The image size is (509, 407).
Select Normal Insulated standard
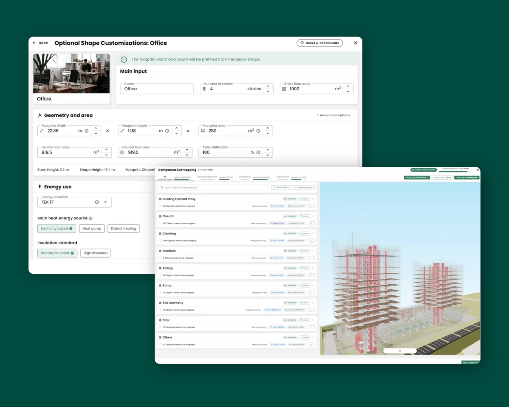[x=57, y=253]
